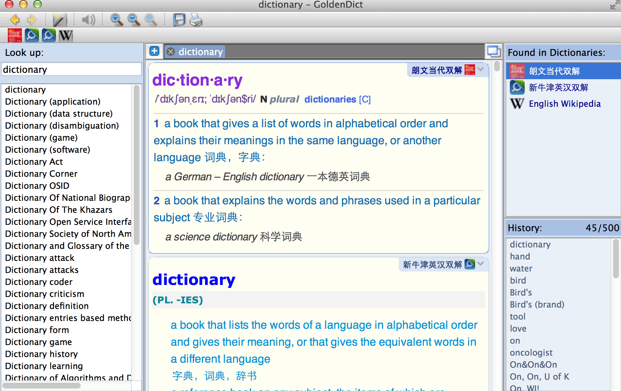Select 'Dictionary criticism' entry
621x391 pixels.
pyautogui.click(x=45, y=294)
